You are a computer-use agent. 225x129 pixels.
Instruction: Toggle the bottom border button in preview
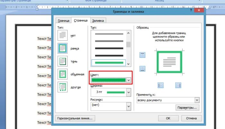pos(142,69)
